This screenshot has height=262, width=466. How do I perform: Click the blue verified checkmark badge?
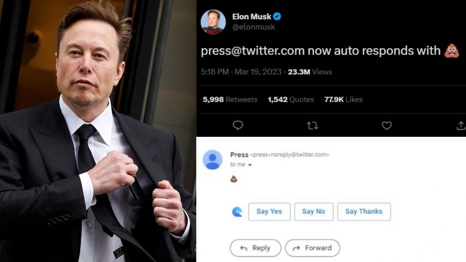pyautogui.click(x=277, y=16)
